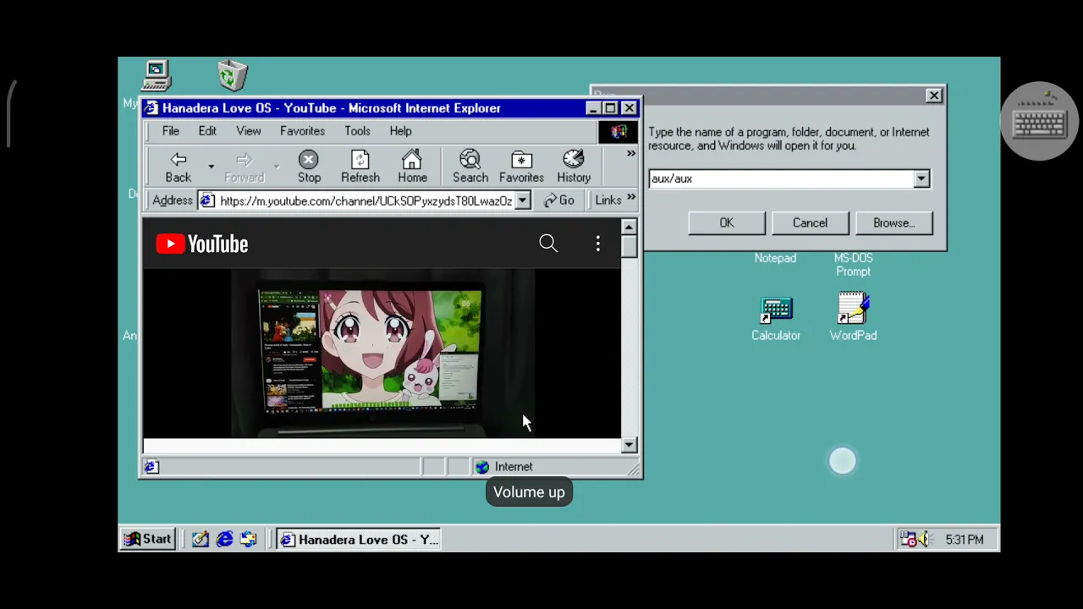Click the task scheduler tray icon
1083x609 pixels.
[x=908, y=539]
